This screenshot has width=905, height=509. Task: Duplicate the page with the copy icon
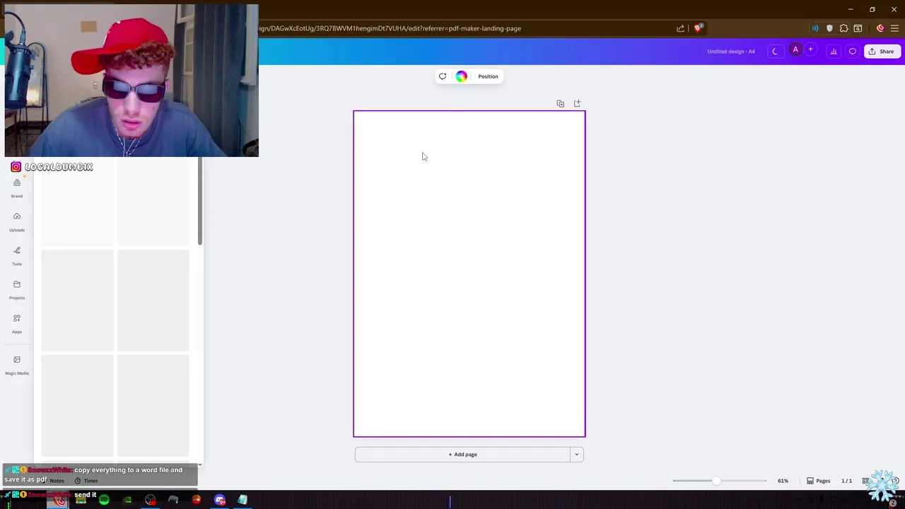point(560,104)
